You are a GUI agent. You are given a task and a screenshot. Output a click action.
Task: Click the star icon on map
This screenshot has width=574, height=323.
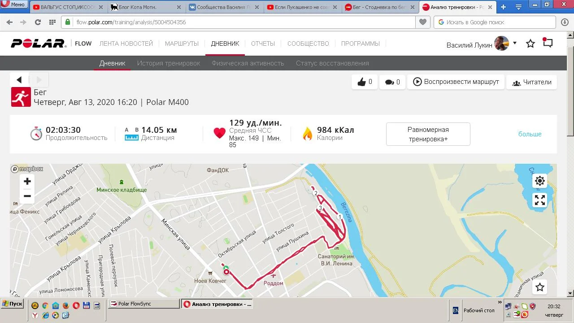point(540,287)
